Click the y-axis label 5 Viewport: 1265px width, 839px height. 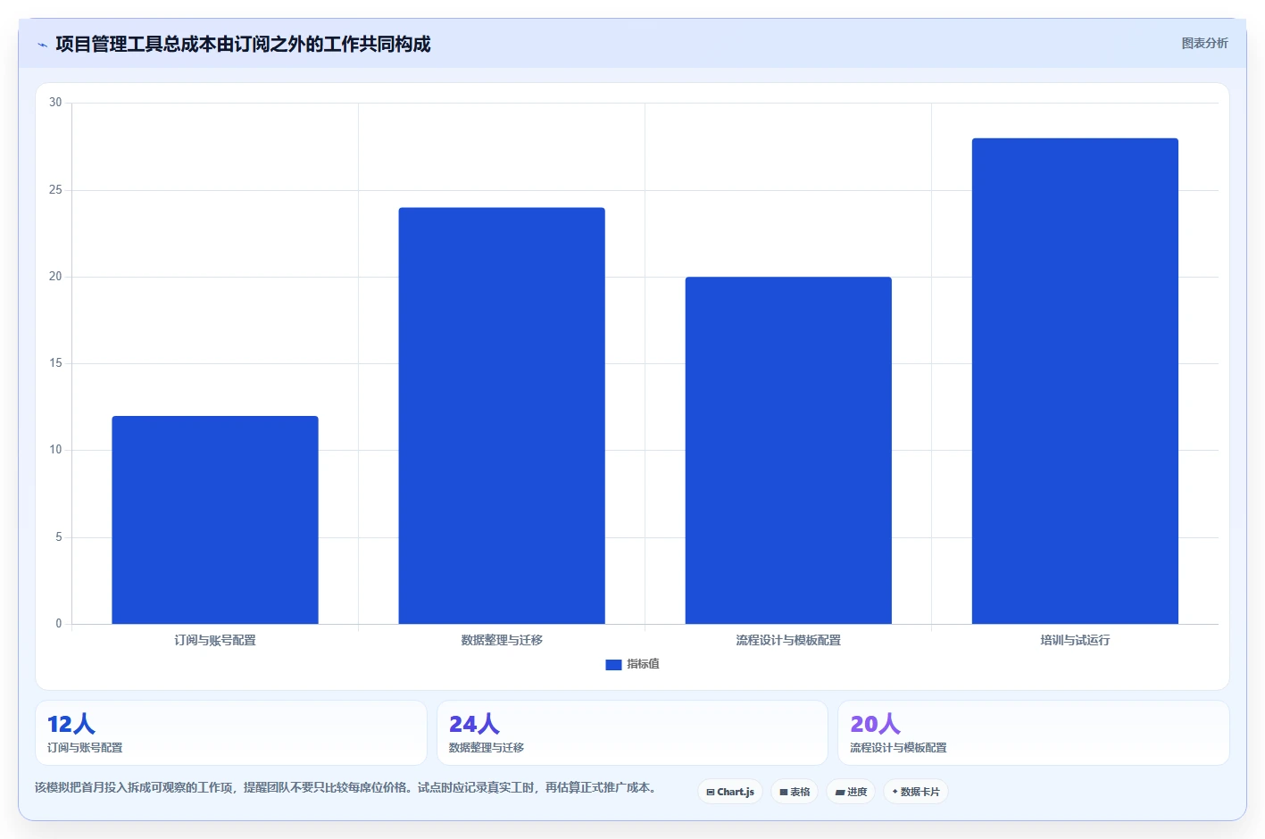pyautogui.click(x=59, y=537)
